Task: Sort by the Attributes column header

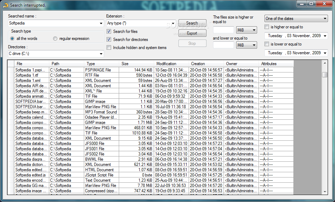Action: 276,64
